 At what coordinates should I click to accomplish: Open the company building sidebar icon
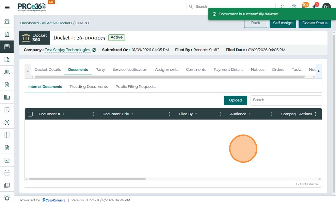(x=7, y=97)
